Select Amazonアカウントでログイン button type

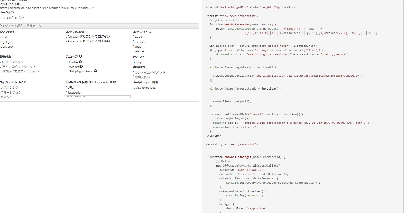pyautogui.click(x=88, y=37)
